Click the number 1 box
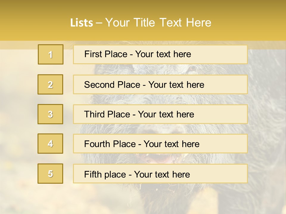The width and height of the screenshot is (286, 214). click(51, 54)
